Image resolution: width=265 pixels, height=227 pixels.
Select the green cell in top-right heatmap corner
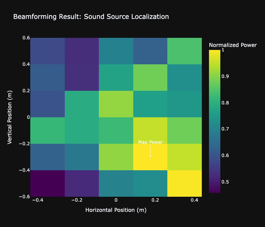[x=184, y=51]
